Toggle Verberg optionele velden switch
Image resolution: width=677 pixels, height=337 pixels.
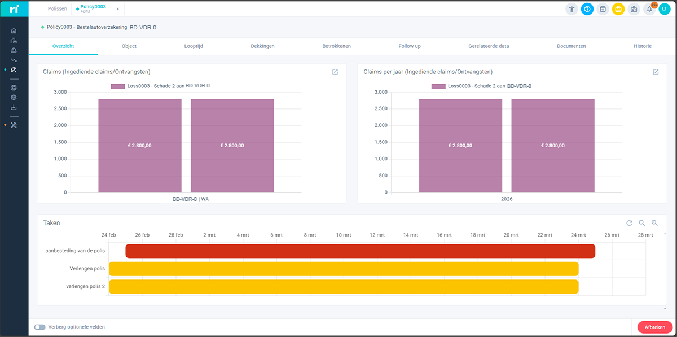(x=39, y=327)
